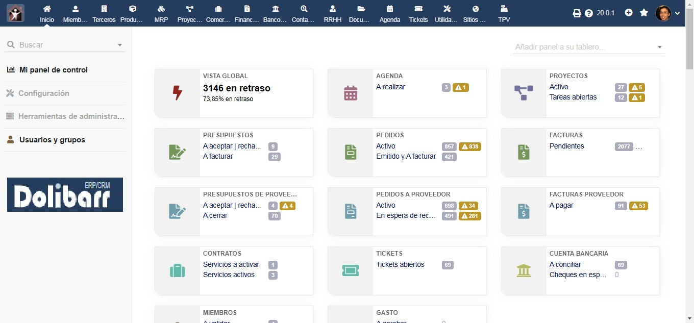This screenshot has width=694, height=323.
Task: Open the Productos module icon
Action: (x=133, y=14)
